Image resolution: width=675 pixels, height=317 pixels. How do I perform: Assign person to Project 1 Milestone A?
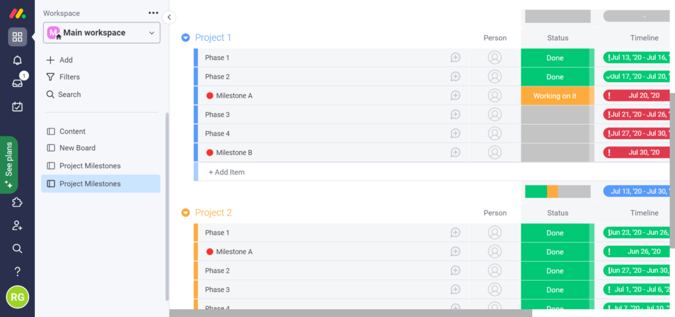point(494,96)
